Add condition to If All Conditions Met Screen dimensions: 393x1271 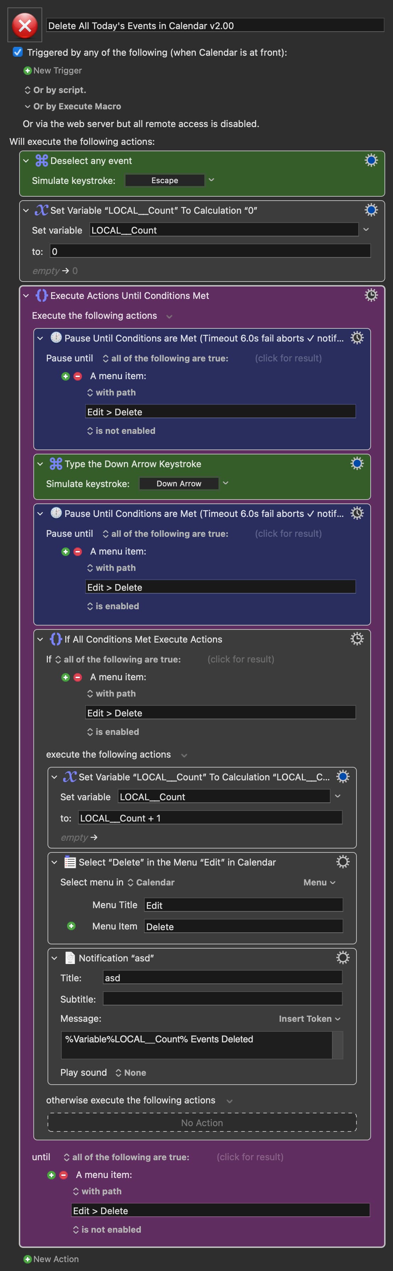(x=65, y=677)
